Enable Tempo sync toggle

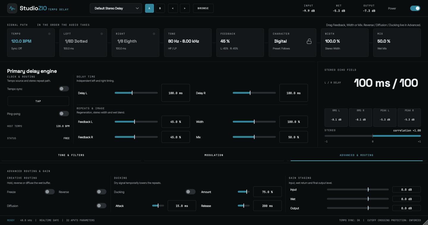64,89
